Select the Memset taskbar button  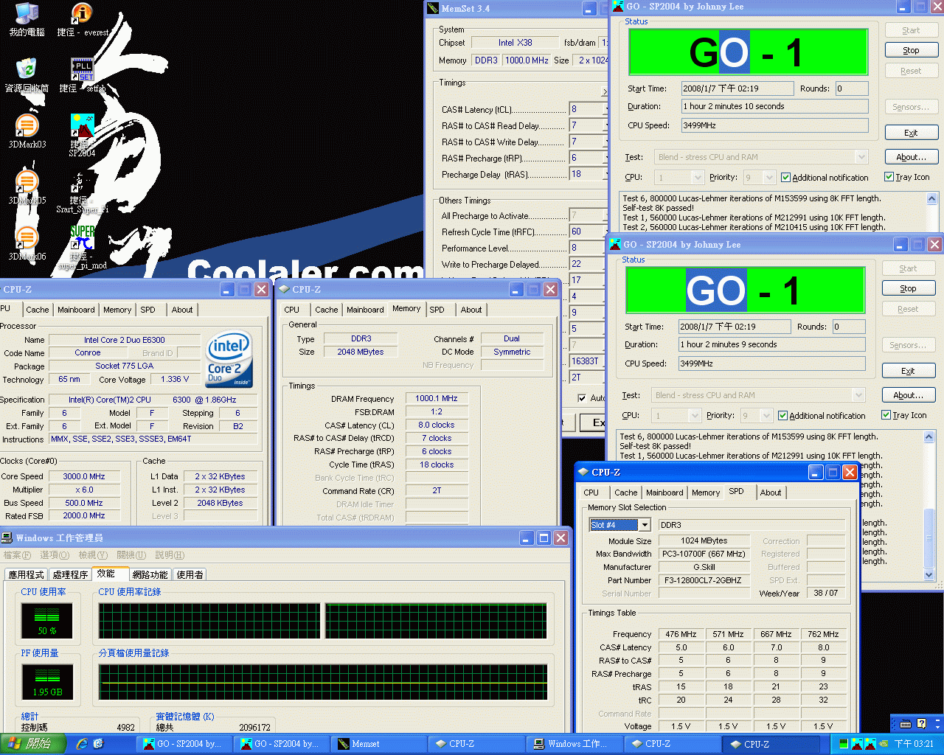[380, 743]
